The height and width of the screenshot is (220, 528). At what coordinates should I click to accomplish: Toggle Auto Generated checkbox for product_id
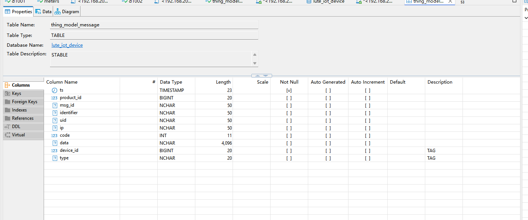coord(328,98)
